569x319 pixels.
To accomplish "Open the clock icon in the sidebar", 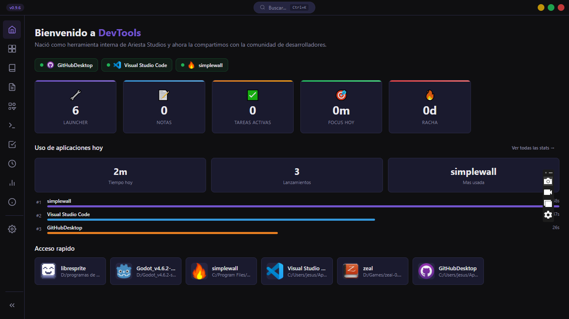I will point(12,164).
